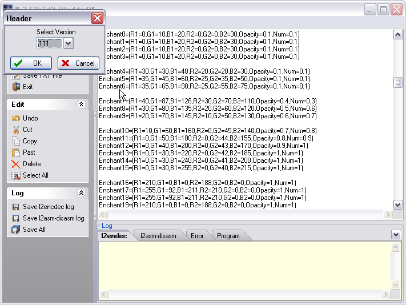The width and height of the screenshot is (406, 305).
Task: Click the Select All icon
Action: (x=16, y=175)
